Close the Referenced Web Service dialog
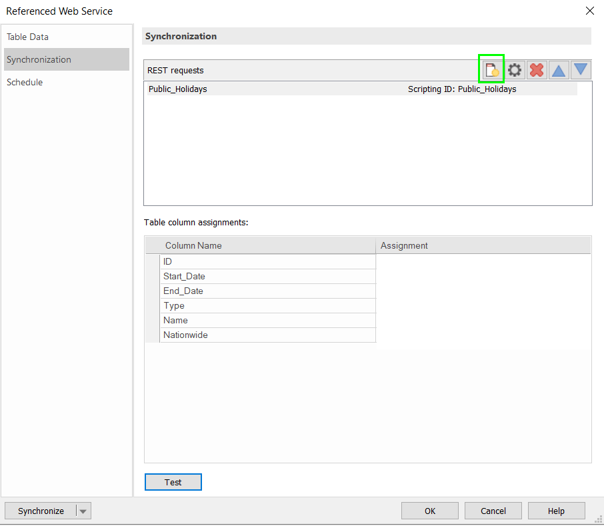 pyautogui.click(x=589, y=11)
